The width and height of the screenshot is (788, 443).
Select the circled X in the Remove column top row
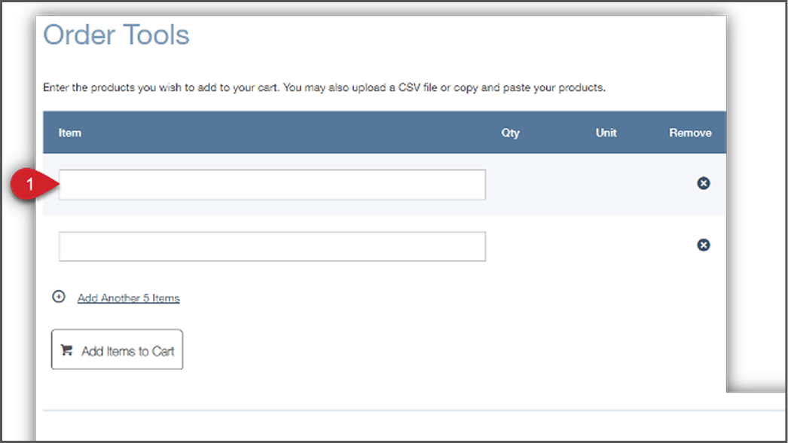point(703,182)
